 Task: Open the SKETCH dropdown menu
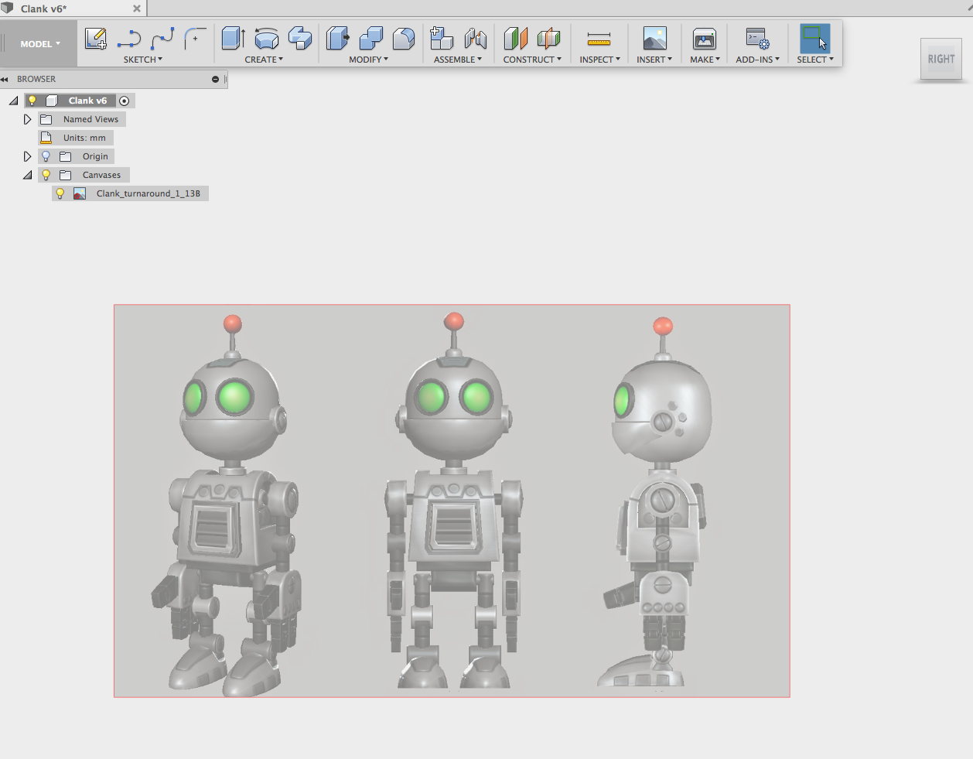(x=143, y=60)
